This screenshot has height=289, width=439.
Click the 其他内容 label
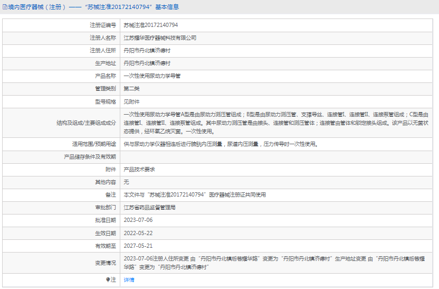point(106,182)
